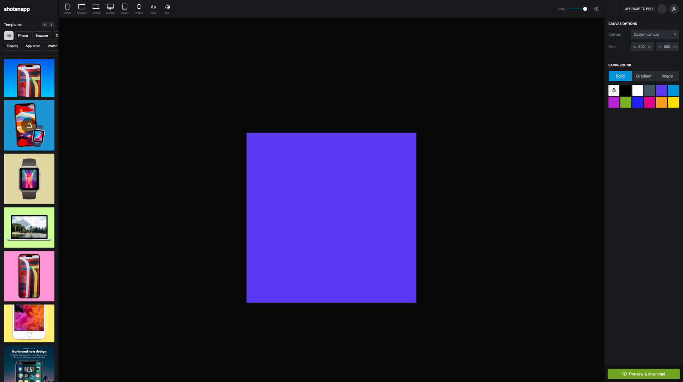Click Preview & download button
683x382 pixels.
tap(644, 374)
